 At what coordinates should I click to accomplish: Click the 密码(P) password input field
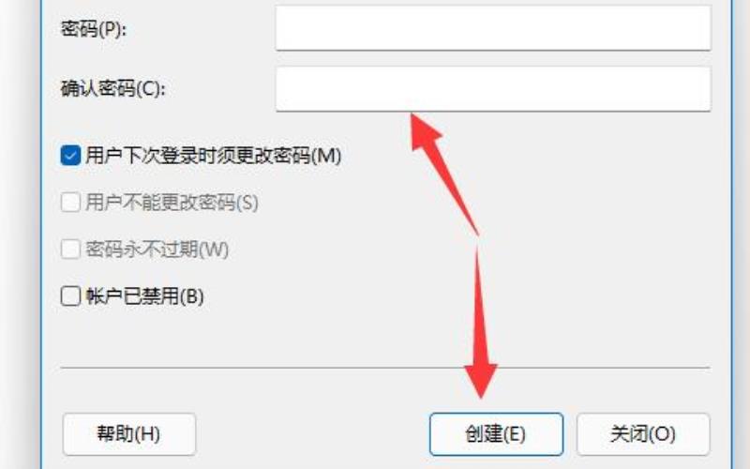coord(493,27)
